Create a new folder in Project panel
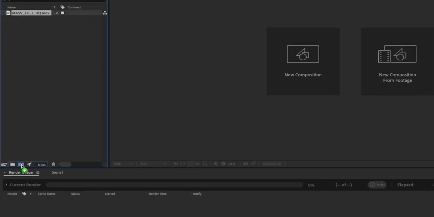 13,164
